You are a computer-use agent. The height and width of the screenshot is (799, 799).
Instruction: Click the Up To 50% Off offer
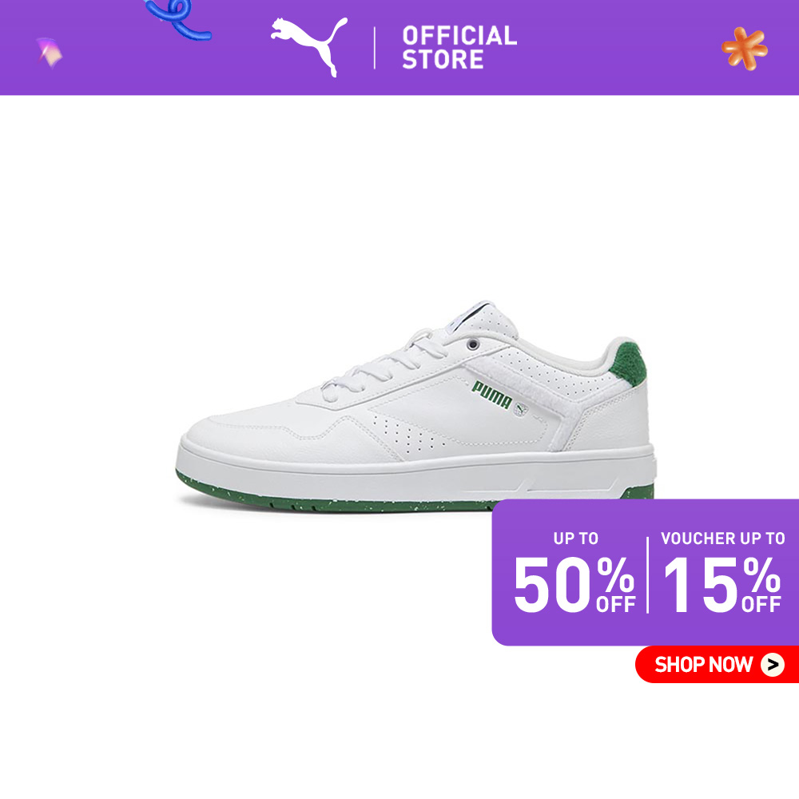(574, 573)
